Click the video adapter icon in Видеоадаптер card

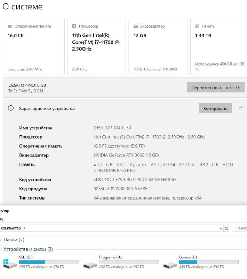(x=136, y=27)
